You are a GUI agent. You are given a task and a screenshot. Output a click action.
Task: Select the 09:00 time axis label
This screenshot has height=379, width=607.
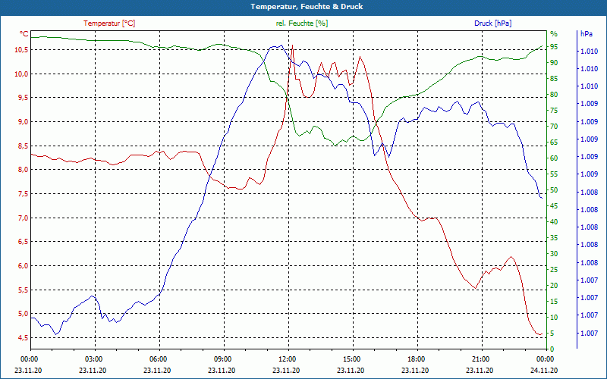click(222, 359)
